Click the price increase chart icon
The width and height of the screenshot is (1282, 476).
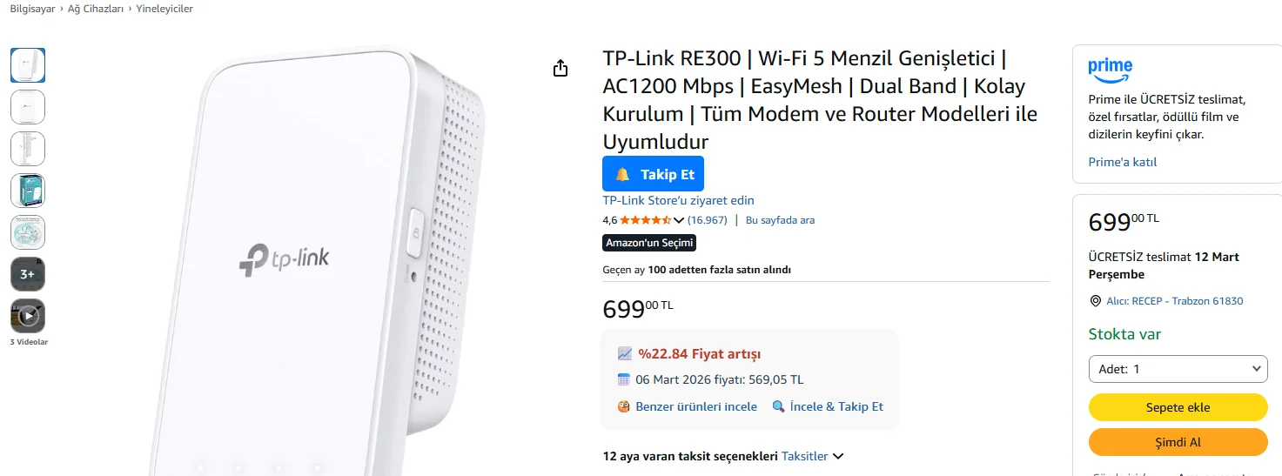point(624,353)
